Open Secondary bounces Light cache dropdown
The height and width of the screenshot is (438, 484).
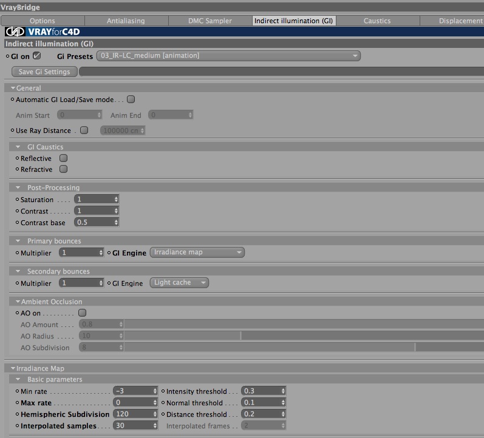[x=179, y=283]
